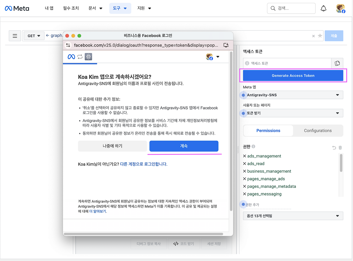Viewport: 353px width, 261px height.
Task: Click the permissions list scrollbar
Action: [341, 163]
